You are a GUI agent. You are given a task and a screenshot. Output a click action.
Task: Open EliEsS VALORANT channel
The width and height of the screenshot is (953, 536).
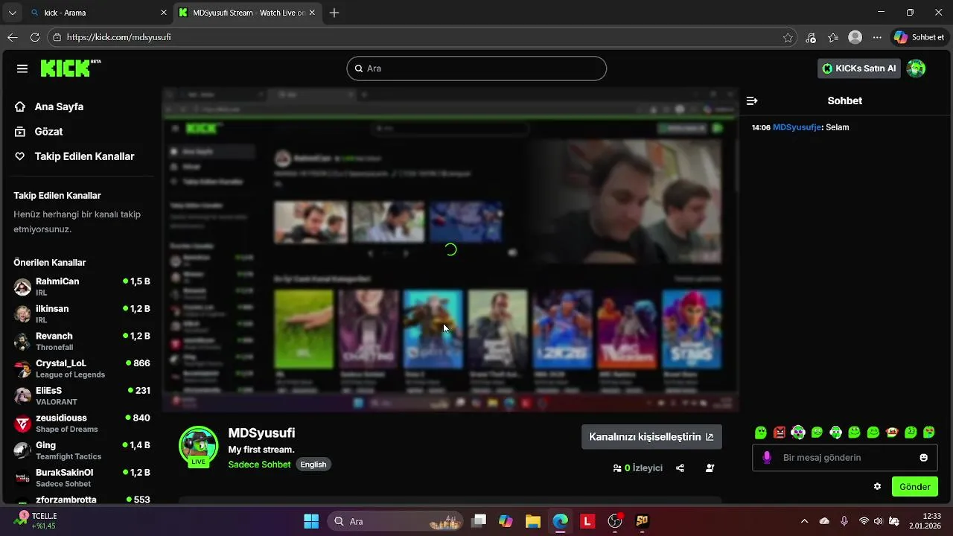point(82,396)
